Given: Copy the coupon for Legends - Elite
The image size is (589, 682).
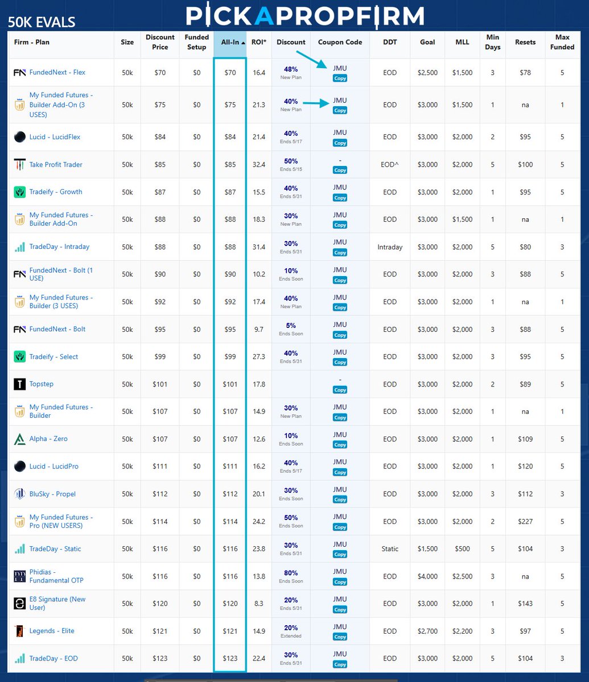Looking at the screenshot, I should click(x=340, y=637).
